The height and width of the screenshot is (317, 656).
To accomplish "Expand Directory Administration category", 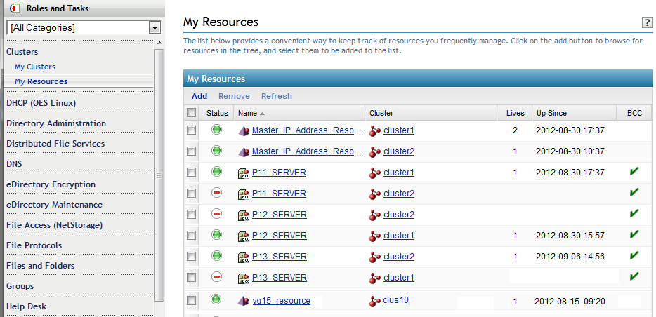I will [56, 123].
